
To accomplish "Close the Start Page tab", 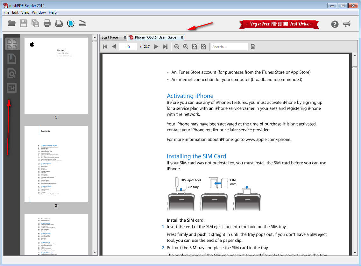I will 125,37.
